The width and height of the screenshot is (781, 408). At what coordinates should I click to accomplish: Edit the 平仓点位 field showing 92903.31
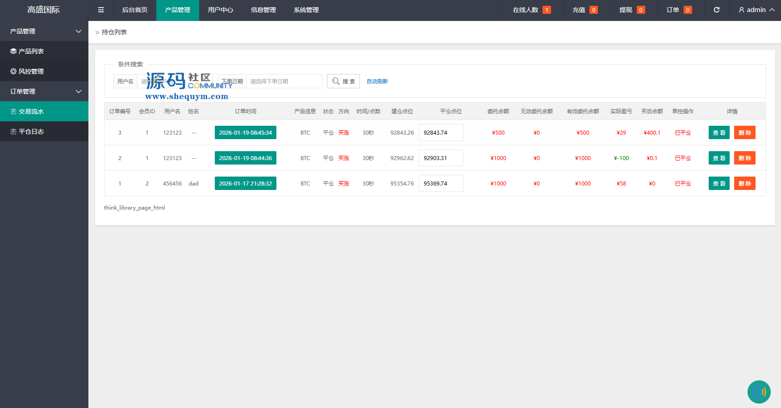click(441, 158)
